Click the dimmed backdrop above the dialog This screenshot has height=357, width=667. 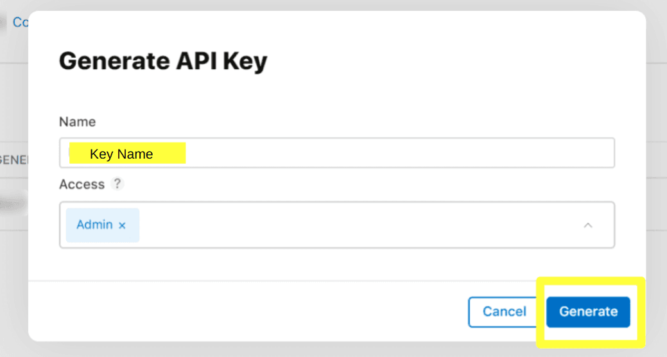point(334,5)
